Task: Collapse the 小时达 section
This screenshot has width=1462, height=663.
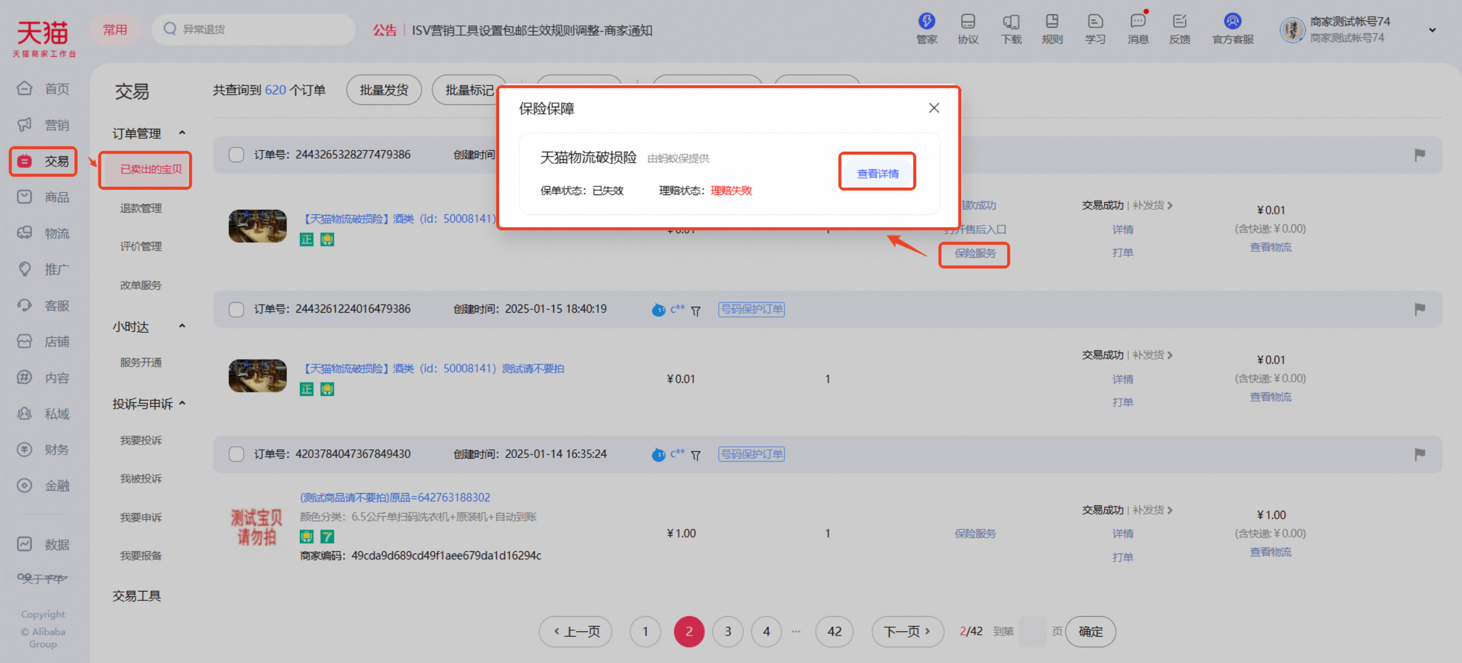Action: click(x=182, y=326)
